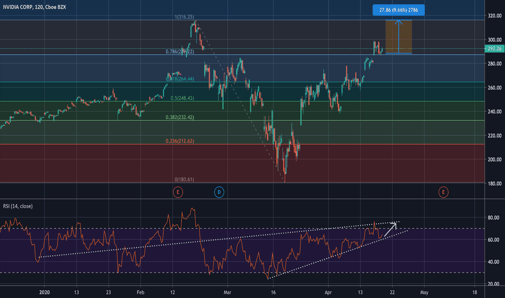Viewport: 505px width, 298px height.
Task: Click the Mar date on the time axis
Action: pos(228,292)
